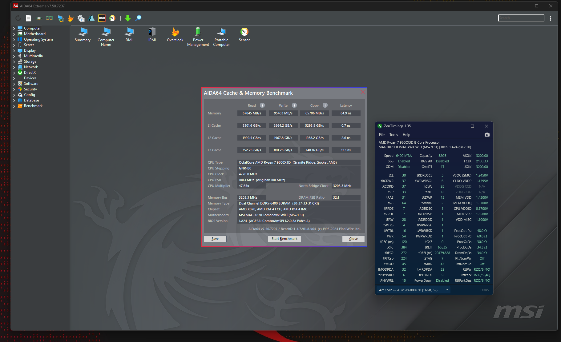Expand the Benchmark tree node

(14, 106)
